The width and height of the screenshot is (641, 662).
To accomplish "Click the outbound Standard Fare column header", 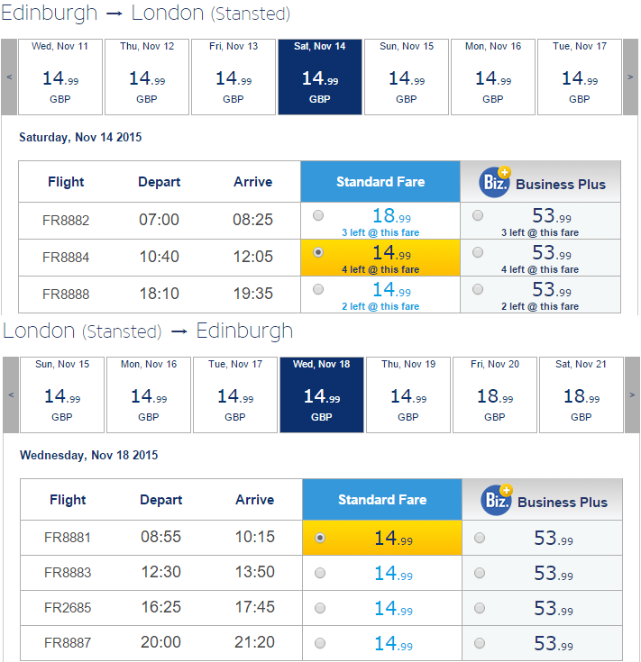I will pos(380,182).
